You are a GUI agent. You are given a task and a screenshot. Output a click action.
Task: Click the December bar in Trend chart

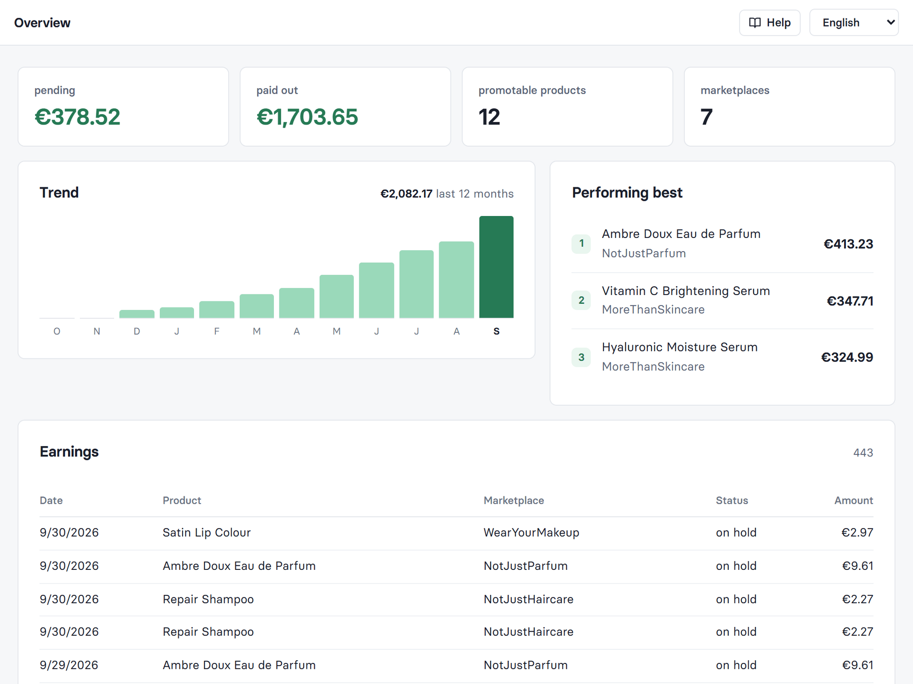click(137, 314)
